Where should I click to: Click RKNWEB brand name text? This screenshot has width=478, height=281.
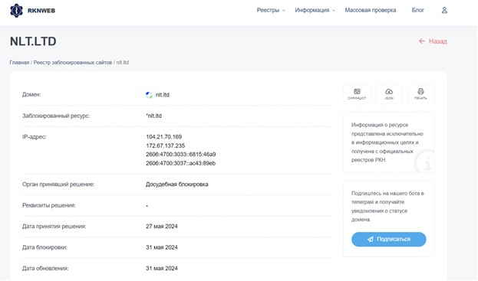41,11
